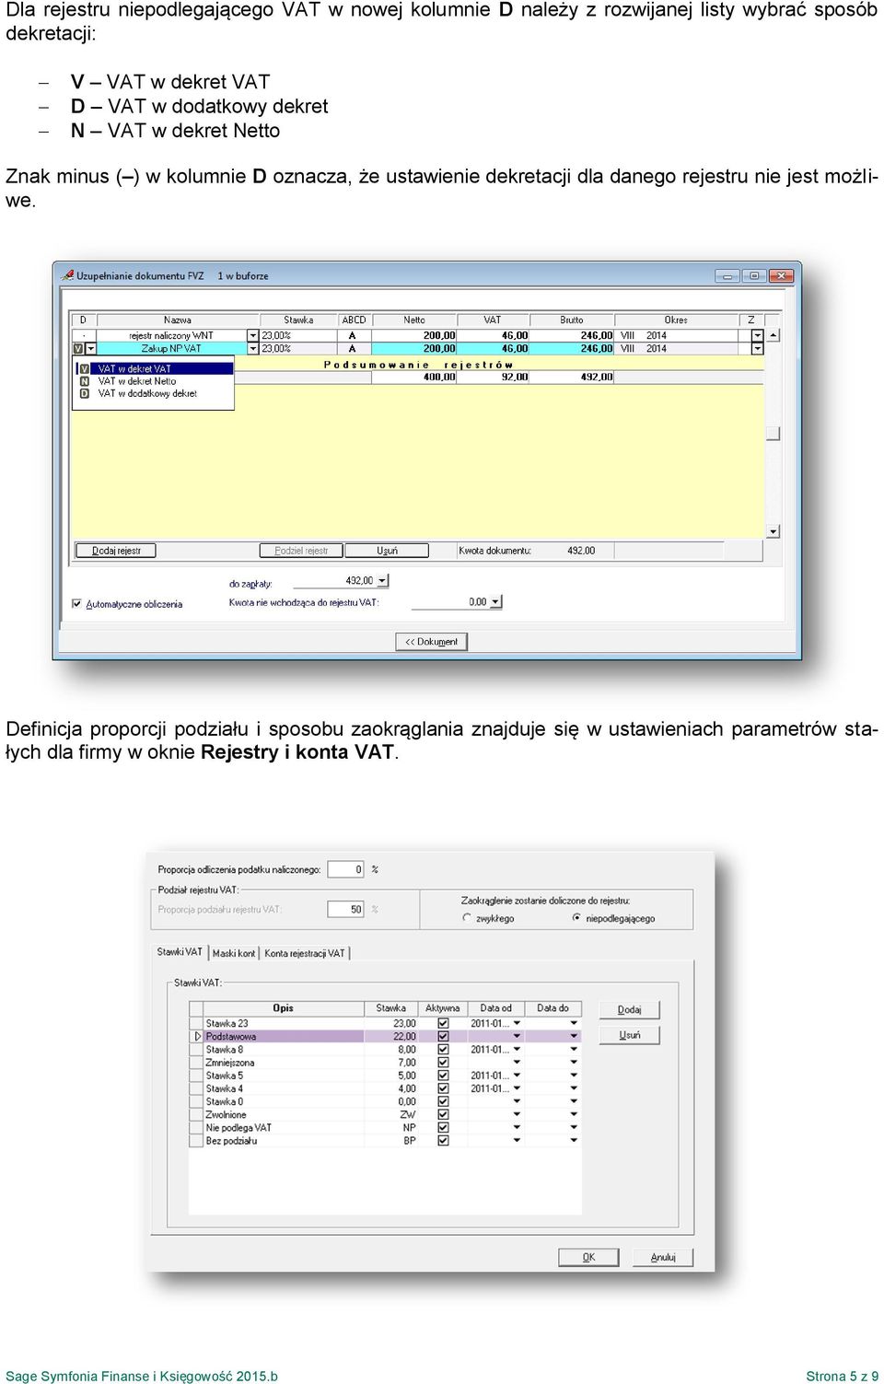The image size is (884, 1384).
Task: Toggle Aktywna checkbox for Stawka 23
Action: point(443,1023)
